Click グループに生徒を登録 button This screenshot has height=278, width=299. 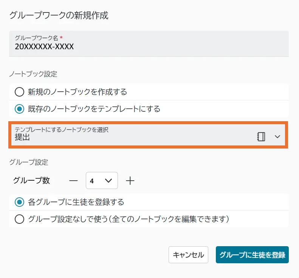click(252, 255)
